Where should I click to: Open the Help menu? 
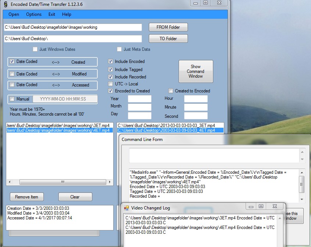coord(67,14)
